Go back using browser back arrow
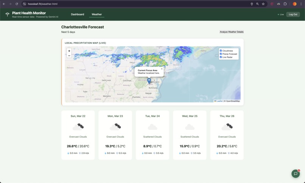The height and width of the screenshot is (183, 305). [4, 4]
